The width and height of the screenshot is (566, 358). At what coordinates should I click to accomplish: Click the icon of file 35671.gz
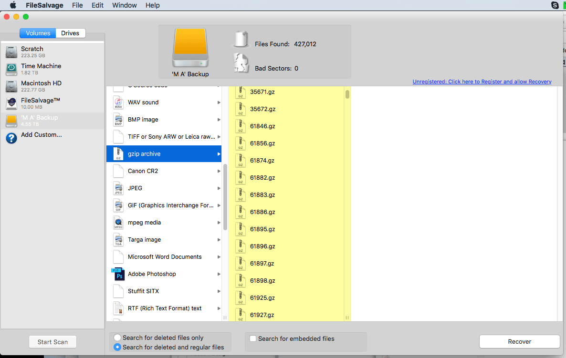241,92
